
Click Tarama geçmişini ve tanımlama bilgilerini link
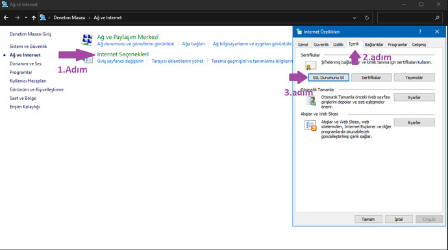[252, 61]
